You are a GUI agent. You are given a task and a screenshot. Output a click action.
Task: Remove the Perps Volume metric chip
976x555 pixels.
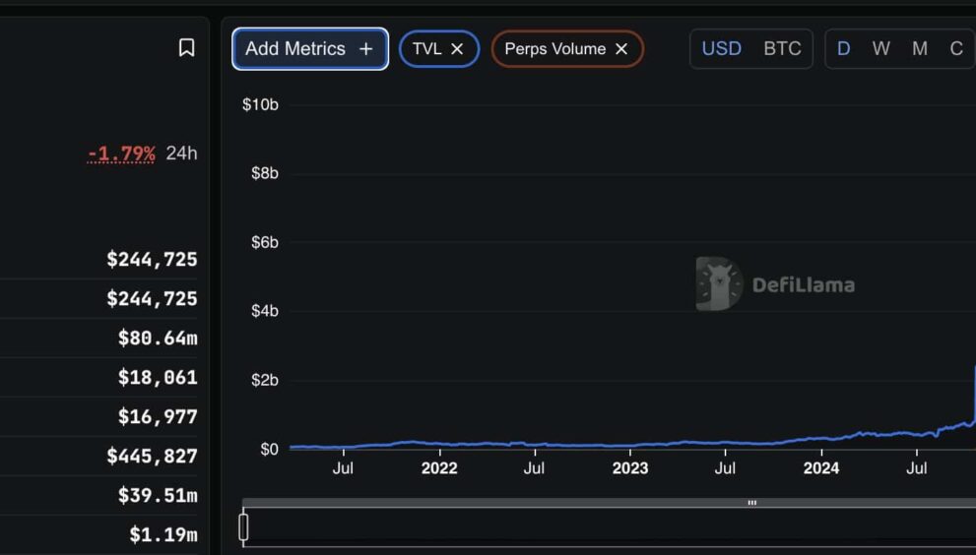[x=620, y=49]
